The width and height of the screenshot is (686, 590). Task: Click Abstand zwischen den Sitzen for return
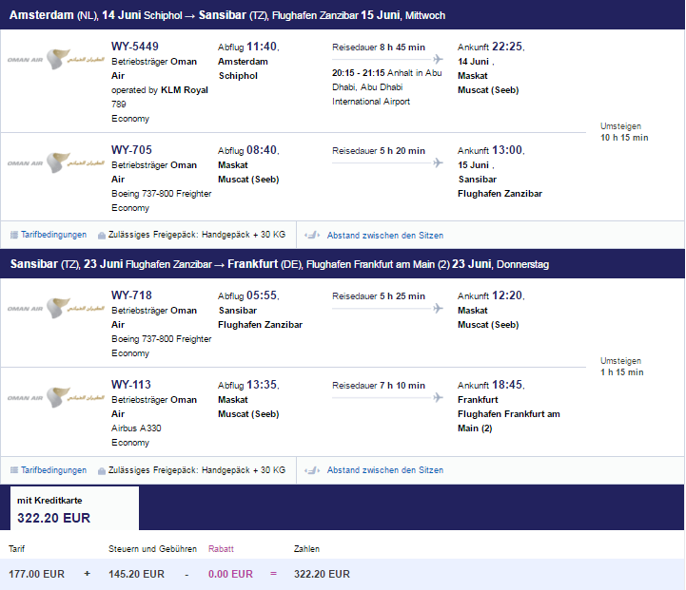(385, 470)
